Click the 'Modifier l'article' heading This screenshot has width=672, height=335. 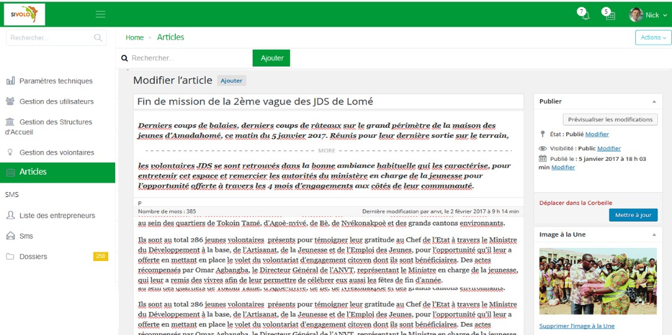pyautogui.click(x=173, y=80)
